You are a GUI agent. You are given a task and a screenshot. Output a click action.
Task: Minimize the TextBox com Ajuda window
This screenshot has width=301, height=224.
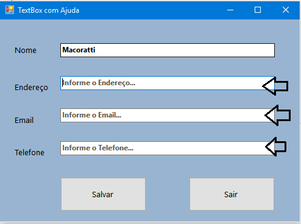pos(230,10)
